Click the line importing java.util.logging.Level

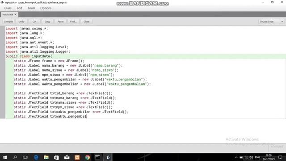[37, 47]
